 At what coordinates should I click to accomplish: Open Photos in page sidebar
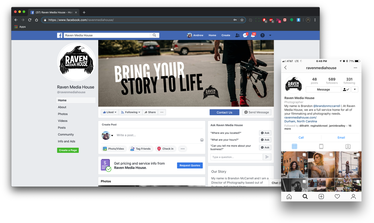(63, 114)
